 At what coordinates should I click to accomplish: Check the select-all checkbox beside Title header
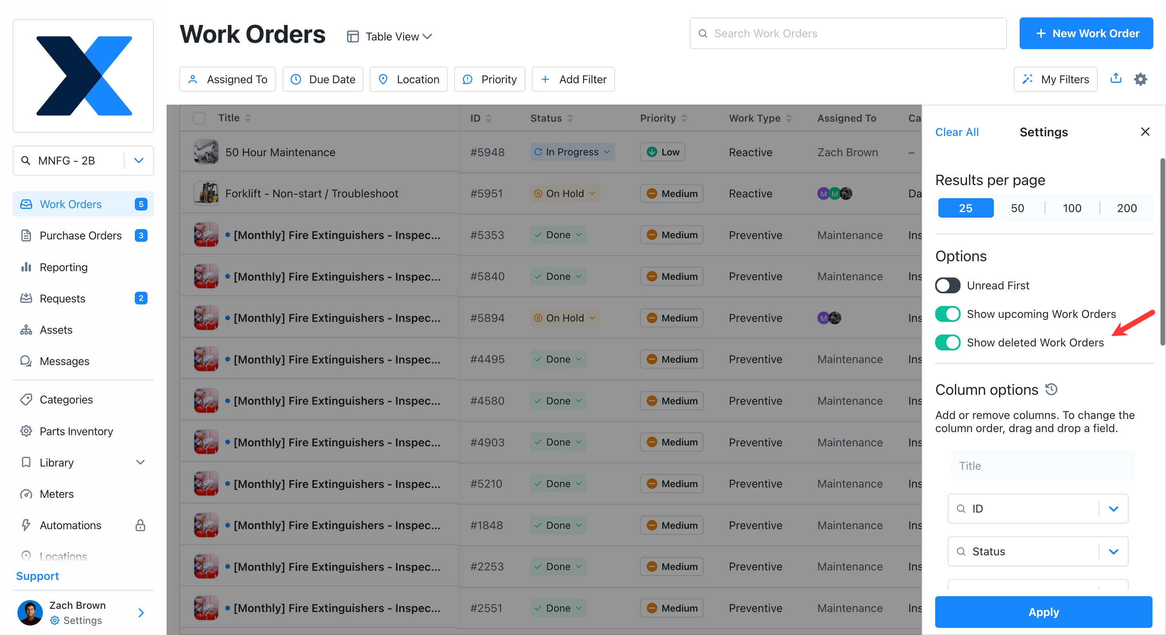[x=199, y=118]
